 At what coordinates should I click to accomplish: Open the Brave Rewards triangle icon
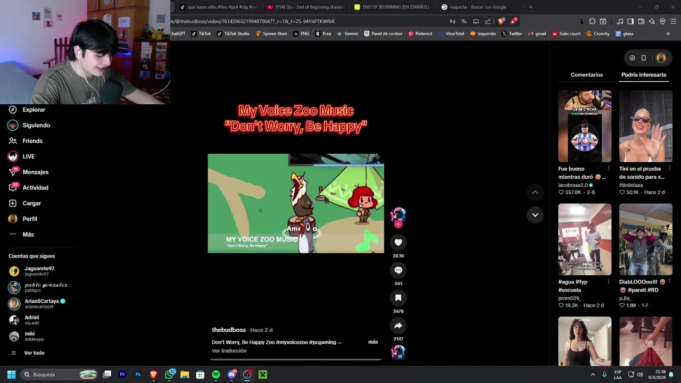click(513, 21)
